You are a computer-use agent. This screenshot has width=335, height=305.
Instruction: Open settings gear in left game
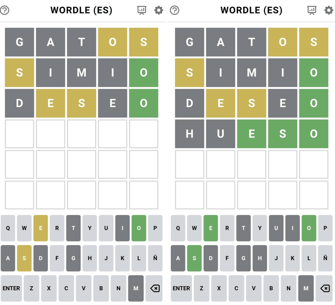[x=159, y=10]
